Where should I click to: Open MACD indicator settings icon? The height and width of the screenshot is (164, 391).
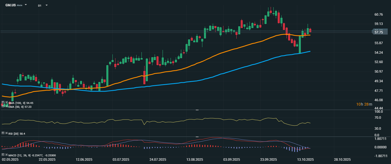click(x=3, y=155)
